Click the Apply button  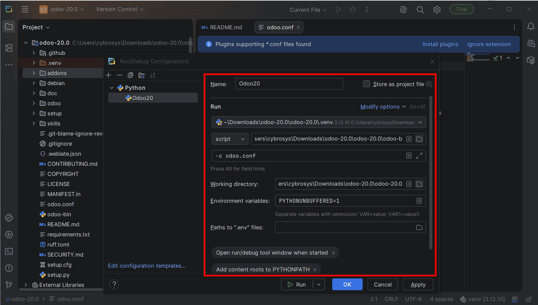click(x=418, y=284)
